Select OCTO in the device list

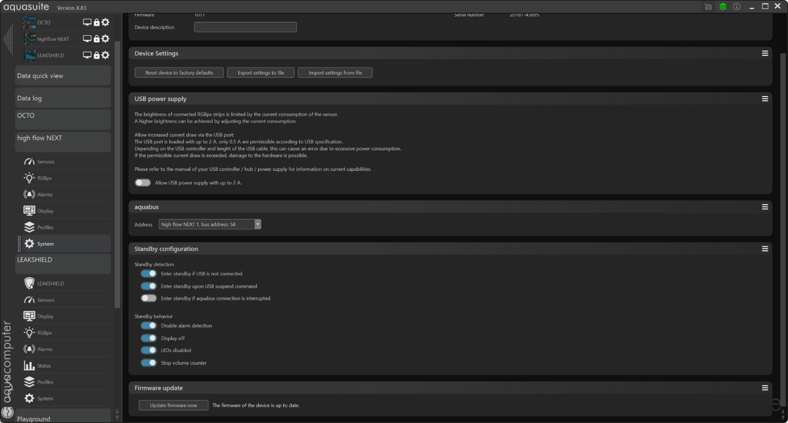(x=44, y=23)
